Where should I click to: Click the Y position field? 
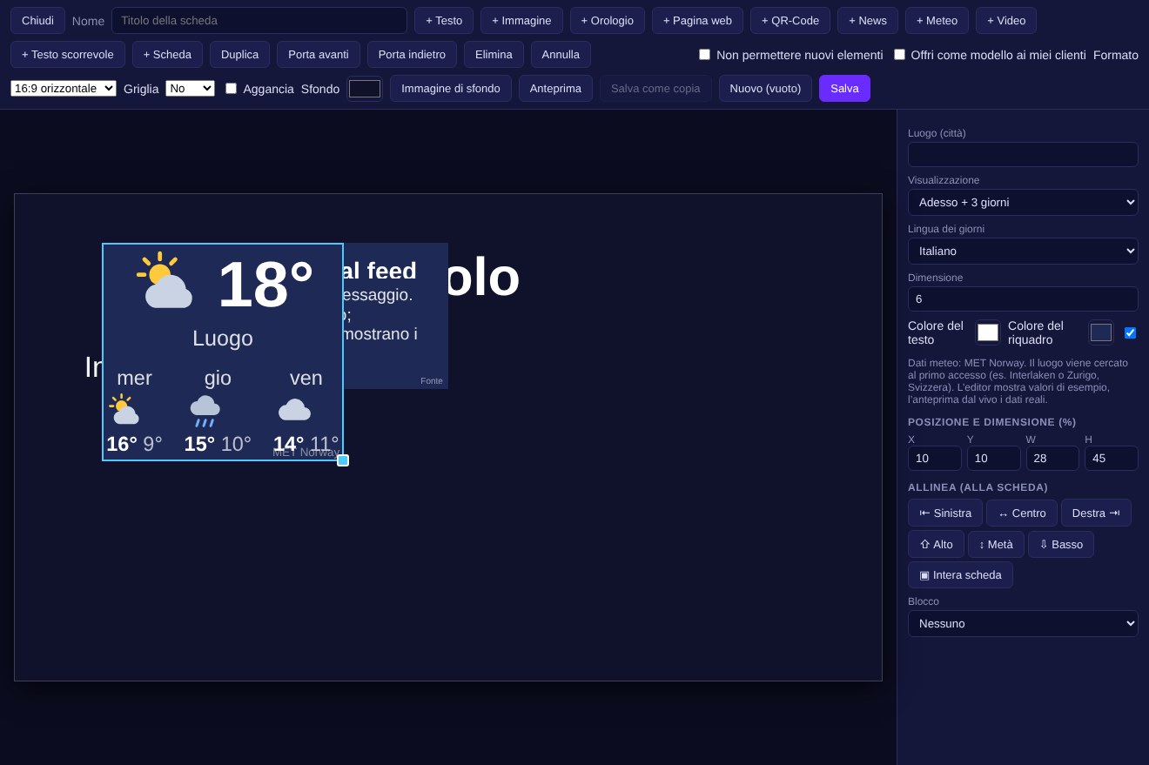coord(994,458)
